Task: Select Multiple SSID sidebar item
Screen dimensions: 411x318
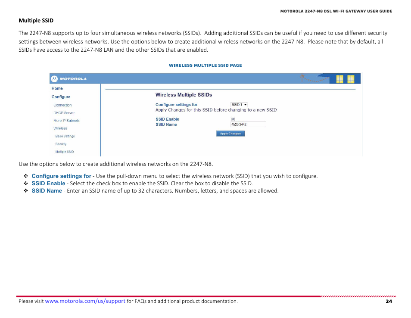Action: [x=65, y=152]
